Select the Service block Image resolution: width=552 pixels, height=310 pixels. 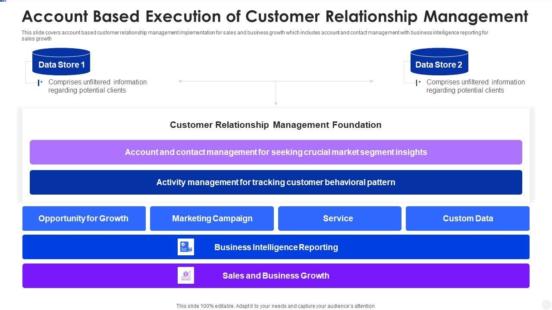tap(339, 218)
